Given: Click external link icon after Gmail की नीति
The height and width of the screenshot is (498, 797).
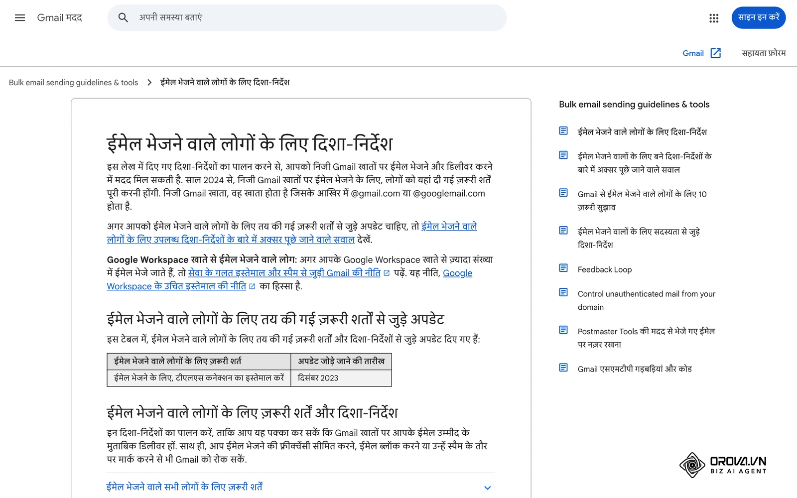Looking at the screenshot, I should pos(387,273).
